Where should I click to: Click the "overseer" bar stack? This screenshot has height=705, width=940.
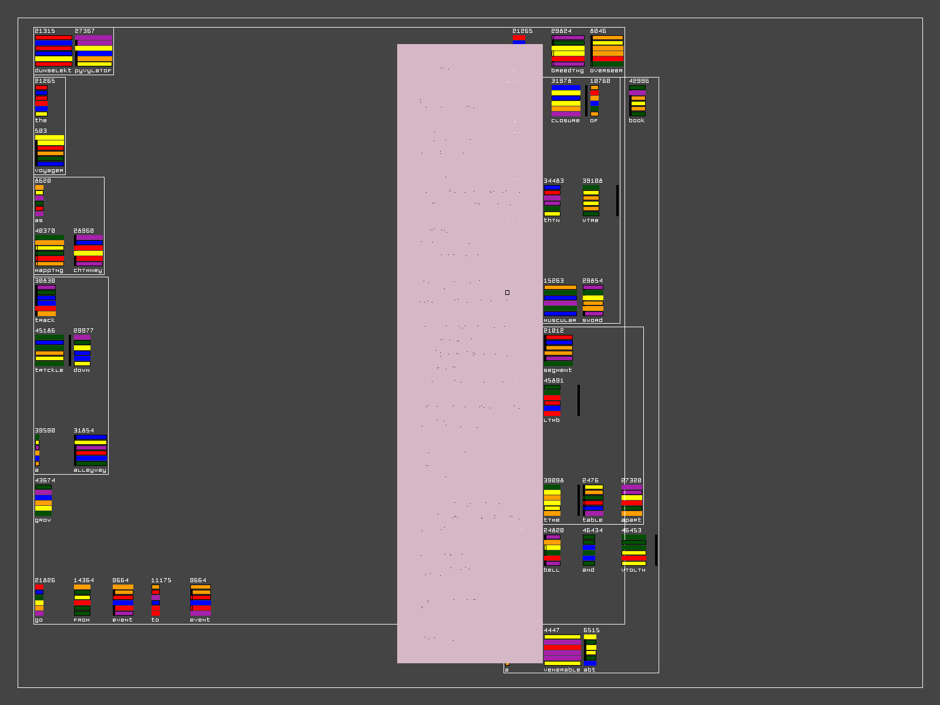coord(607,51)
